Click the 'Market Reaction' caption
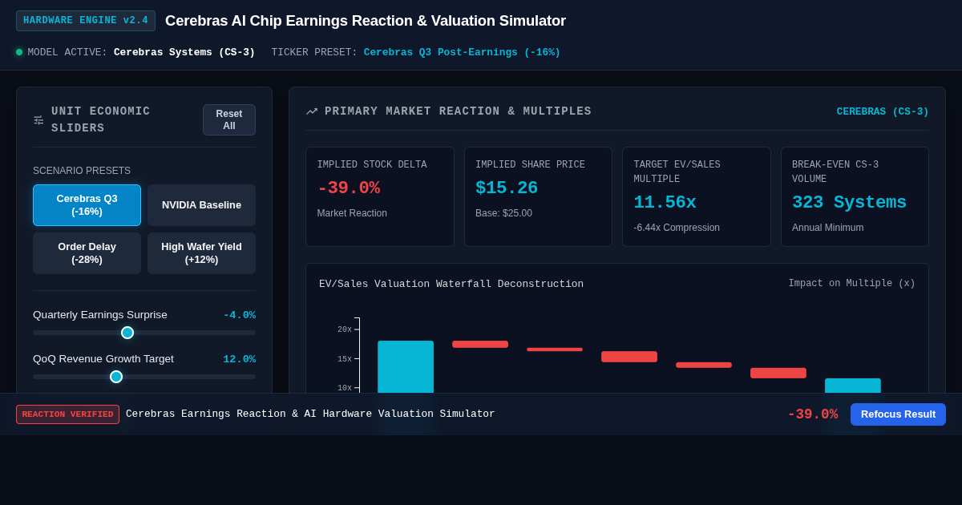 352,213
